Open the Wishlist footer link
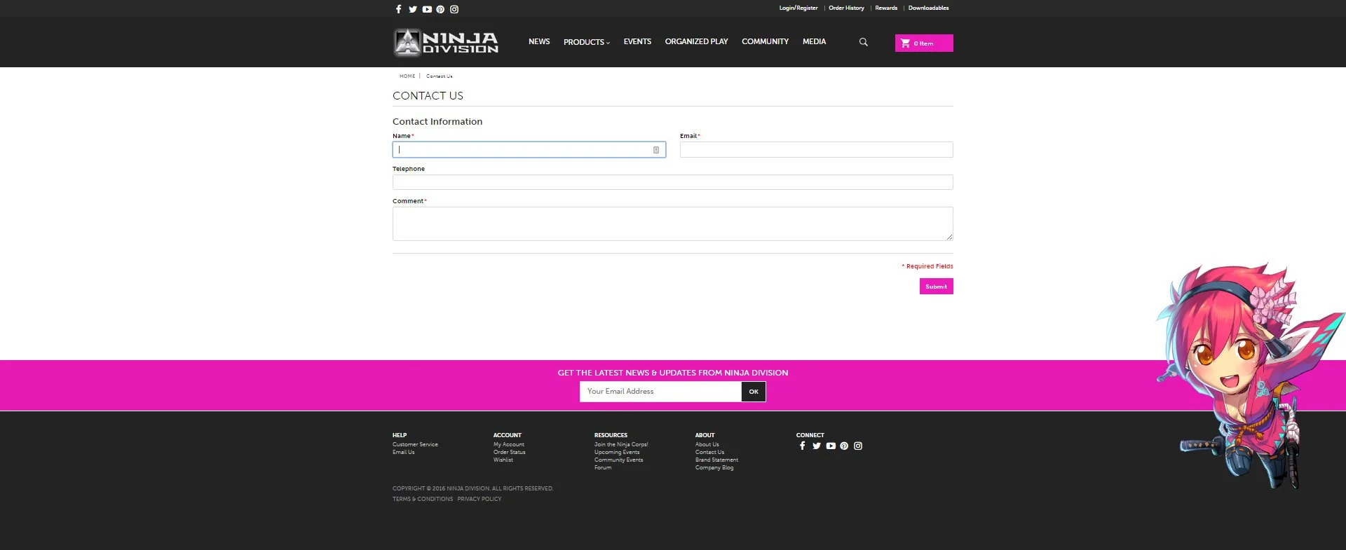1346x550 pixels. [503, 460]
